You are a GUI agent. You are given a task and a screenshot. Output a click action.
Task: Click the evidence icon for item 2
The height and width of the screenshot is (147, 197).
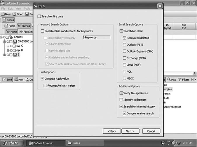15,55
